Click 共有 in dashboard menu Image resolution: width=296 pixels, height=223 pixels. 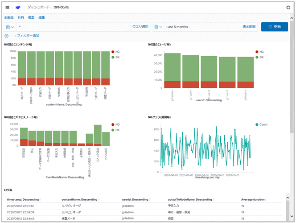tap(21, 17)
